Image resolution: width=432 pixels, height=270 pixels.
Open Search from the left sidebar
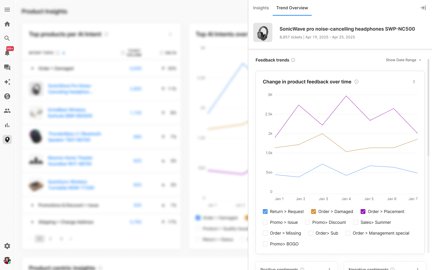pyautogui.click(x=7, y=38)
